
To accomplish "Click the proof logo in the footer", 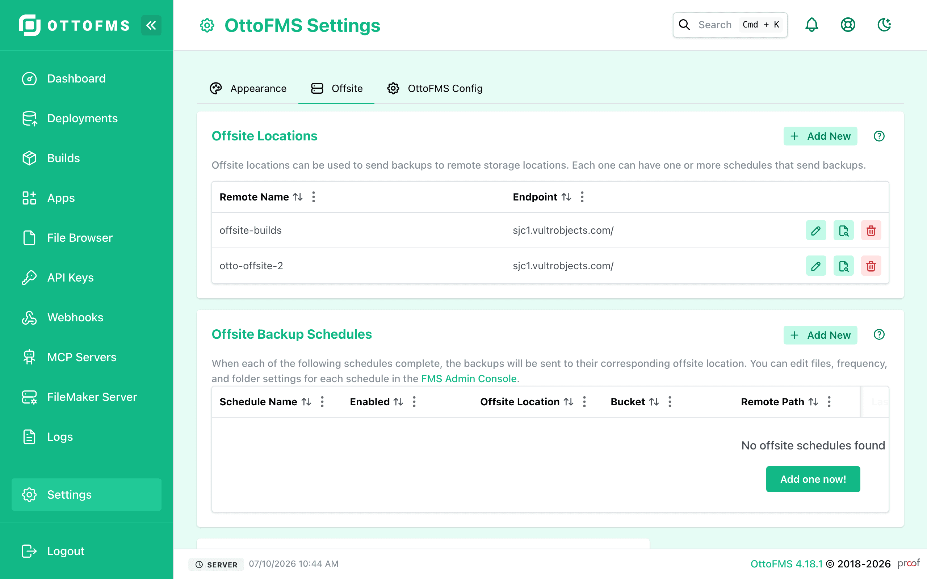I will (x=908, y=563).
